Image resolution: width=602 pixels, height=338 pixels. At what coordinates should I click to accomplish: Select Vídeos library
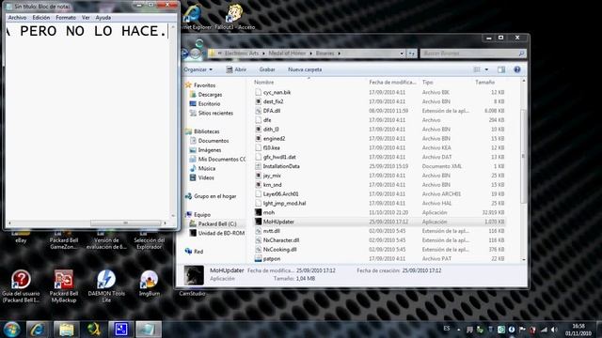tap(206, 177)
